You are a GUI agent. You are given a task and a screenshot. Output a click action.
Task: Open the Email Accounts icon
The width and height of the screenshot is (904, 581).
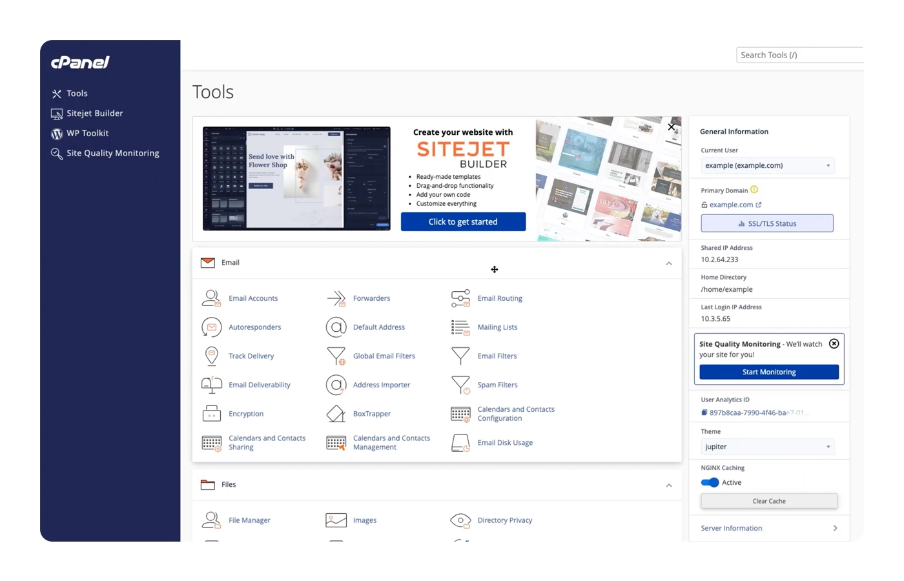(211, 298)
